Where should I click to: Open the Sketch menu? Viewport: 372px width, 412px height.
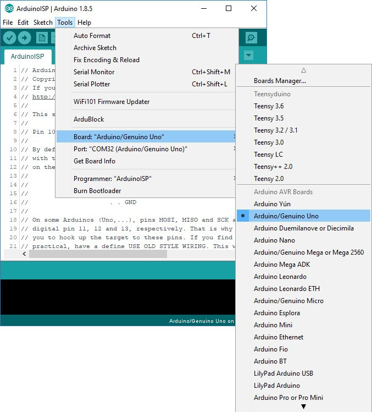pyautogui.click(x=43, y=23)
